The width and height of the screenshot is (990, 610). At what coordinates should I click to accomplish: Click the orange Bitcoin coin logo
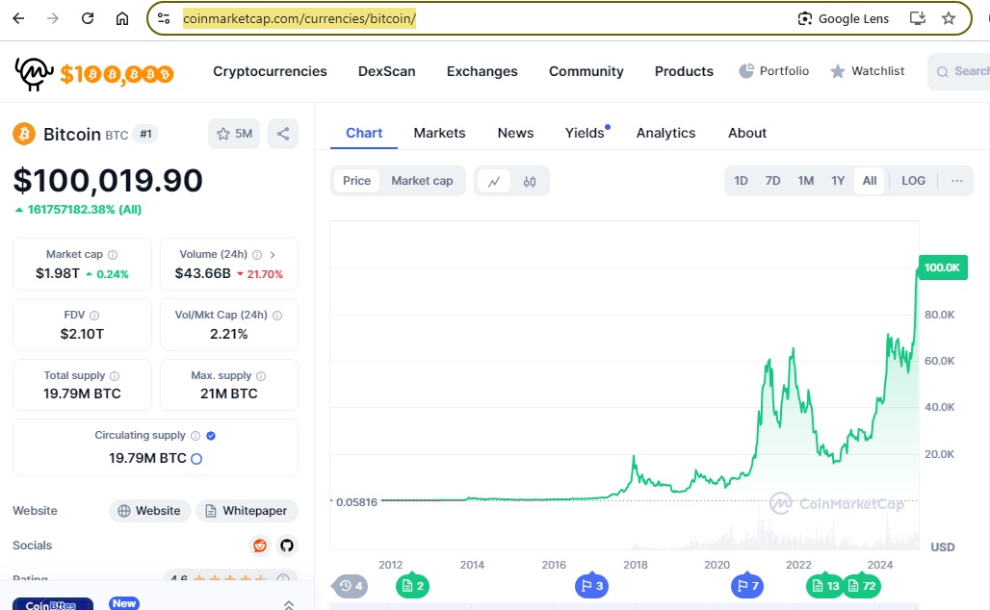24,134
